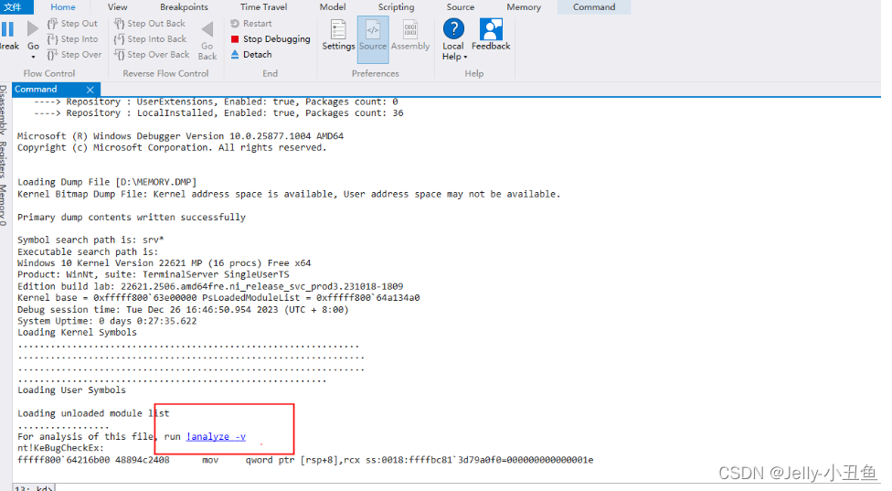Toggle Assembly mode preference

pyautogui.click(x=410, y=36)
